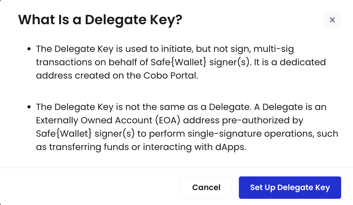Click the 'dedicated' word in first bullet

pos(303,62)
